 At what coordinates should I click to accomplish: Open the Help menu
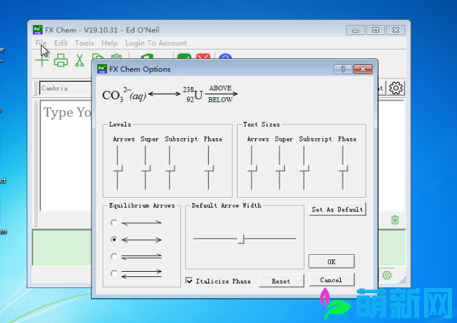pos(110,43)
